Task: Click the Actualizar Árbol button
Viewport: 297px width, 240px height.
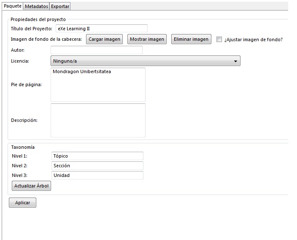Action: (x=32, y=186)
